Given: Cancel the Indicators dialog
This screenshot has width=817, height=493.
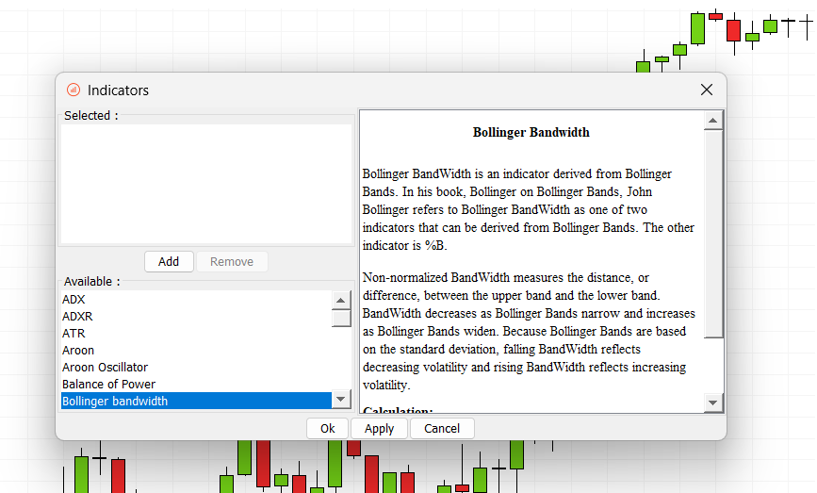Looking at the screenshot, I should click(x=442, y=428).
